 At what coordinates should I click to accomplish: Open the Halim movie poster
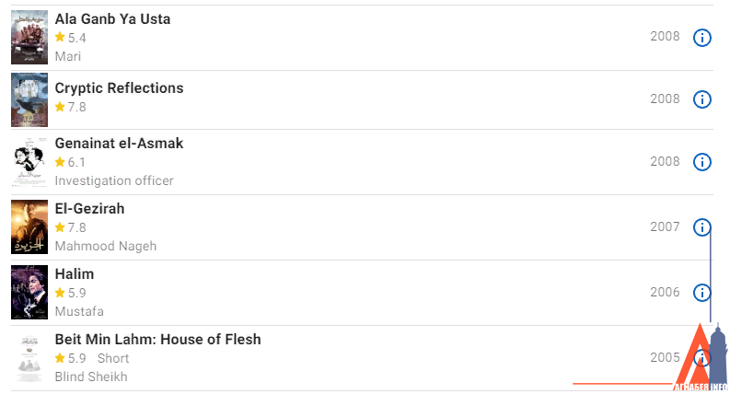click(x=29, y=293)
